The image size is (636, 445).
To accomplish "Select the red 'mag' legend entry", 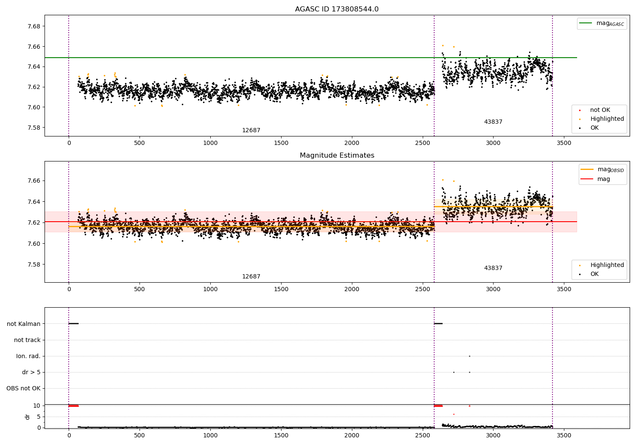I will point(603,179).
